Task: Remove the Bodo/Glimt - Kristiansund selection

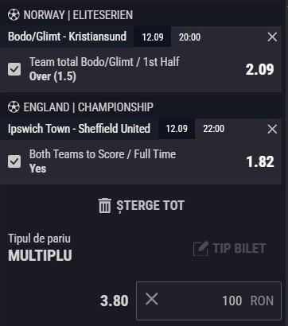Action: tap(272, 37)
